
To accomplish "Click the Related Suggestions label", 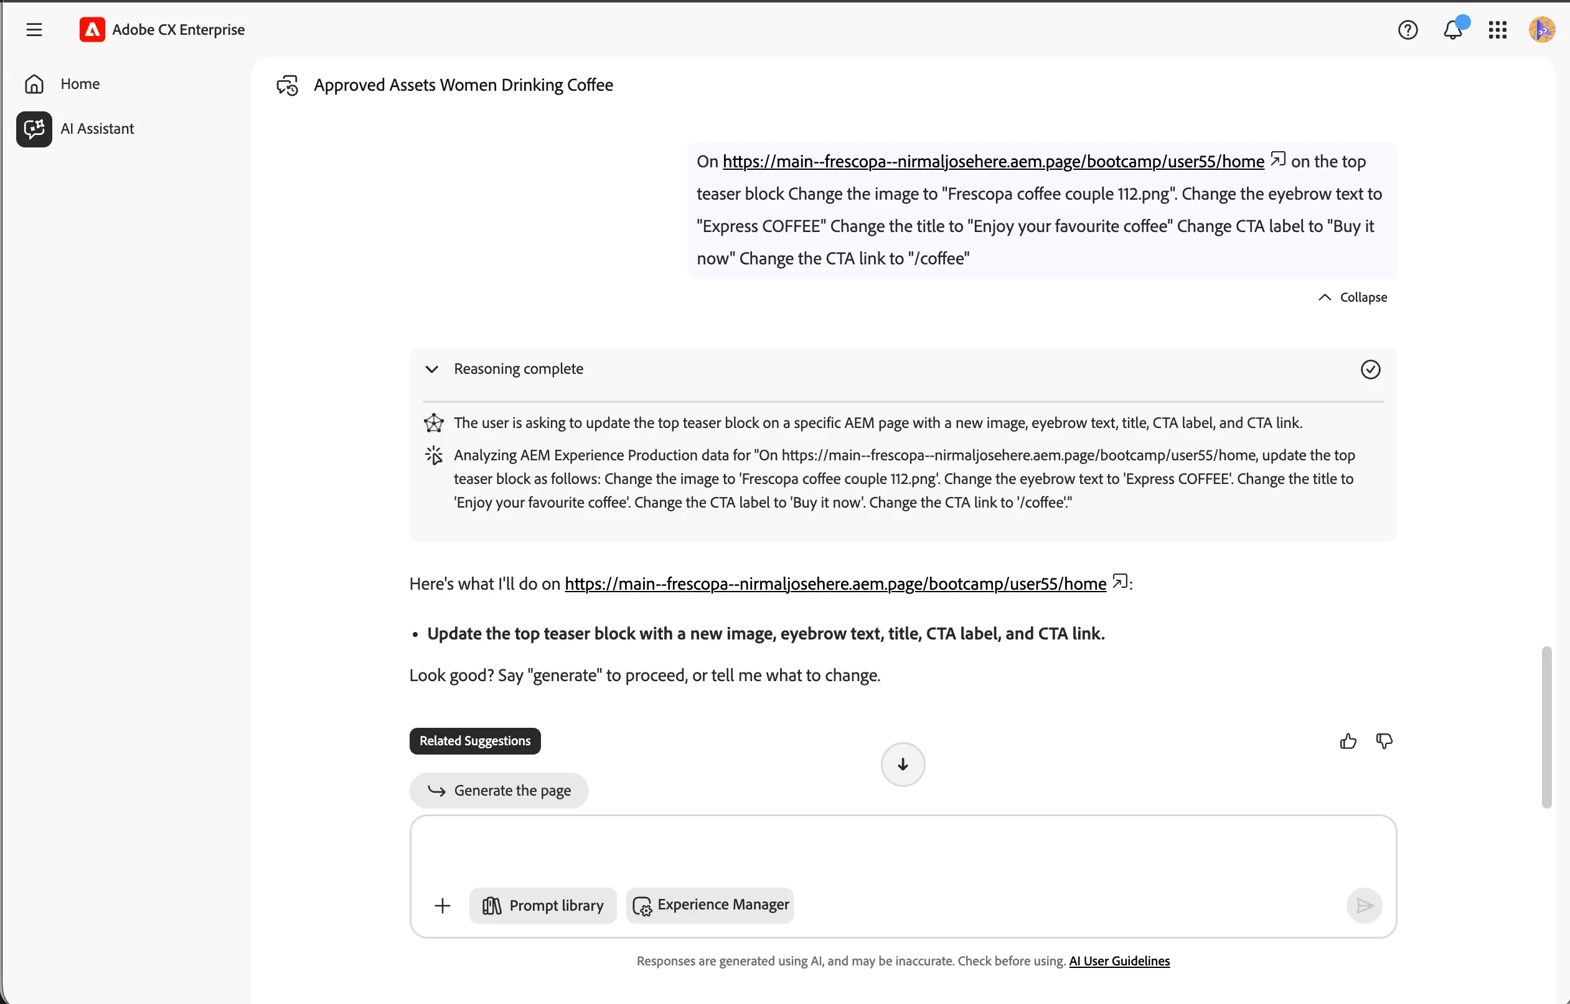I will (x=475, y=741).
